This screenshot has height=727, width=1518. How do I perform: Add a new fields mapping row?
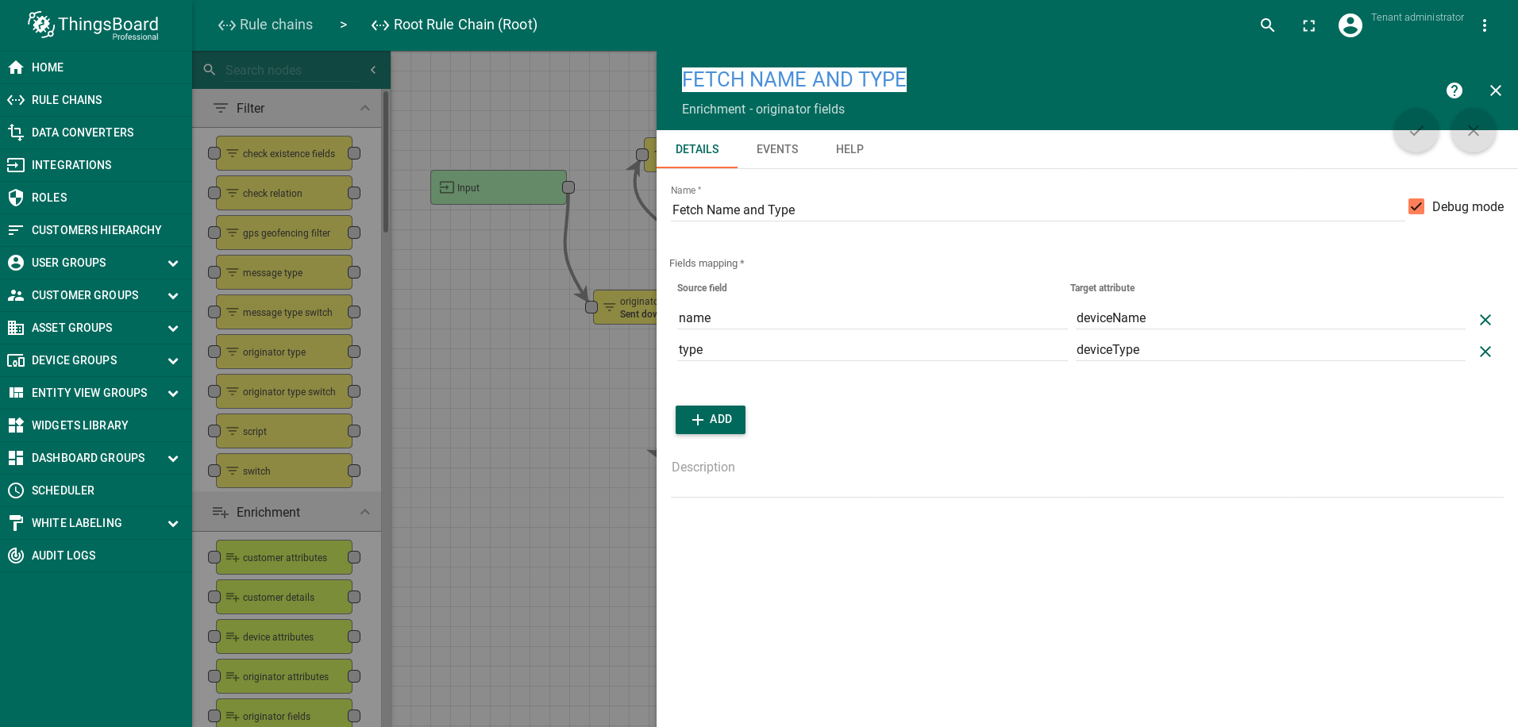[711, 420]
